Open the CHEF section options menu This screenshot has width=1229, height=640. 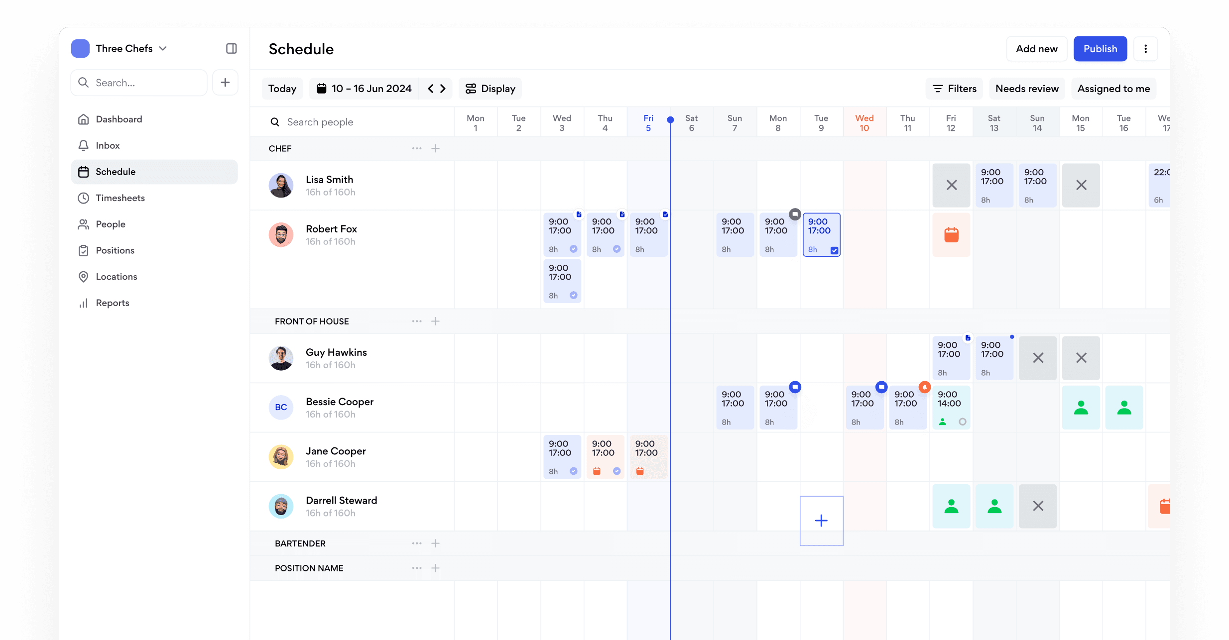coord(416,148)
